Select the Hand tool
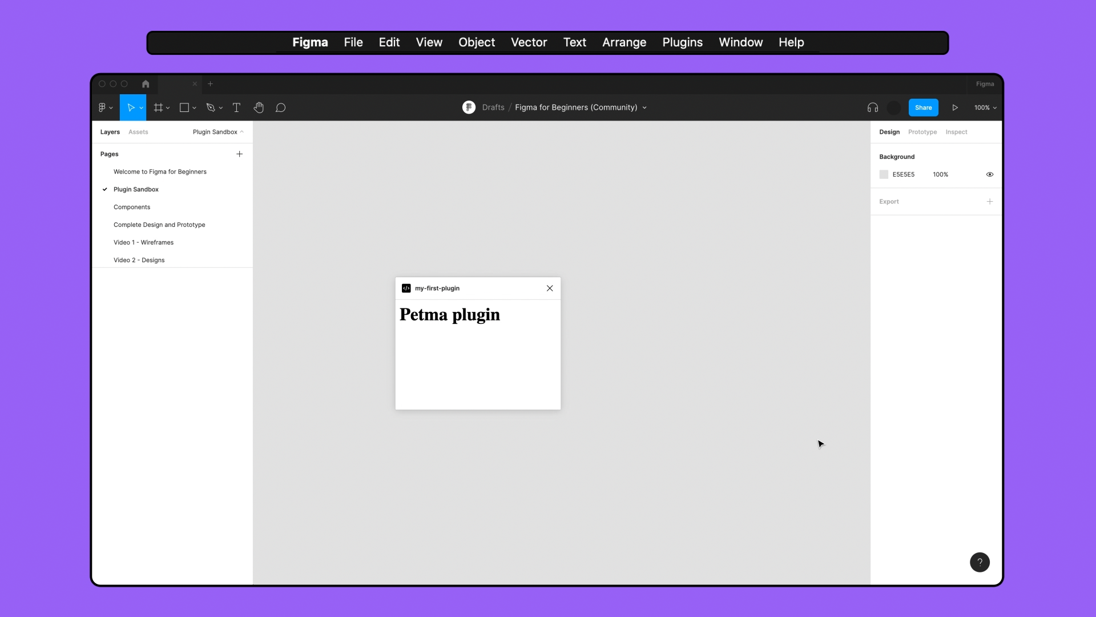Screen dimensions: 1096x617 coord(259,107)
